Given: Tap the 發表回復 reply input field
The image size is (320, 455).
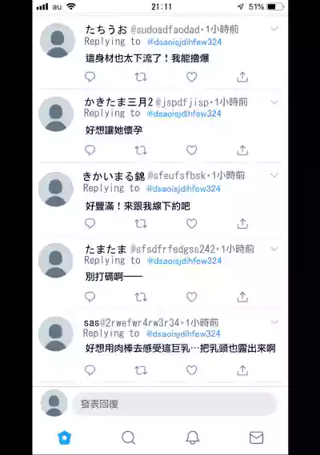Looking at the screenshot, I should 174,404.
